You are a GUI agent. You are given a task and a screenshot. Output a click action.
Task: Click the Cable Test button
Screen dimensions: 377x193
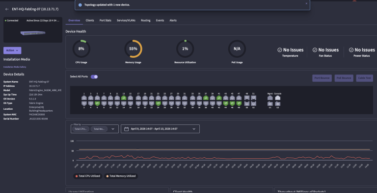pyautogui.click(x=365, y=78)
